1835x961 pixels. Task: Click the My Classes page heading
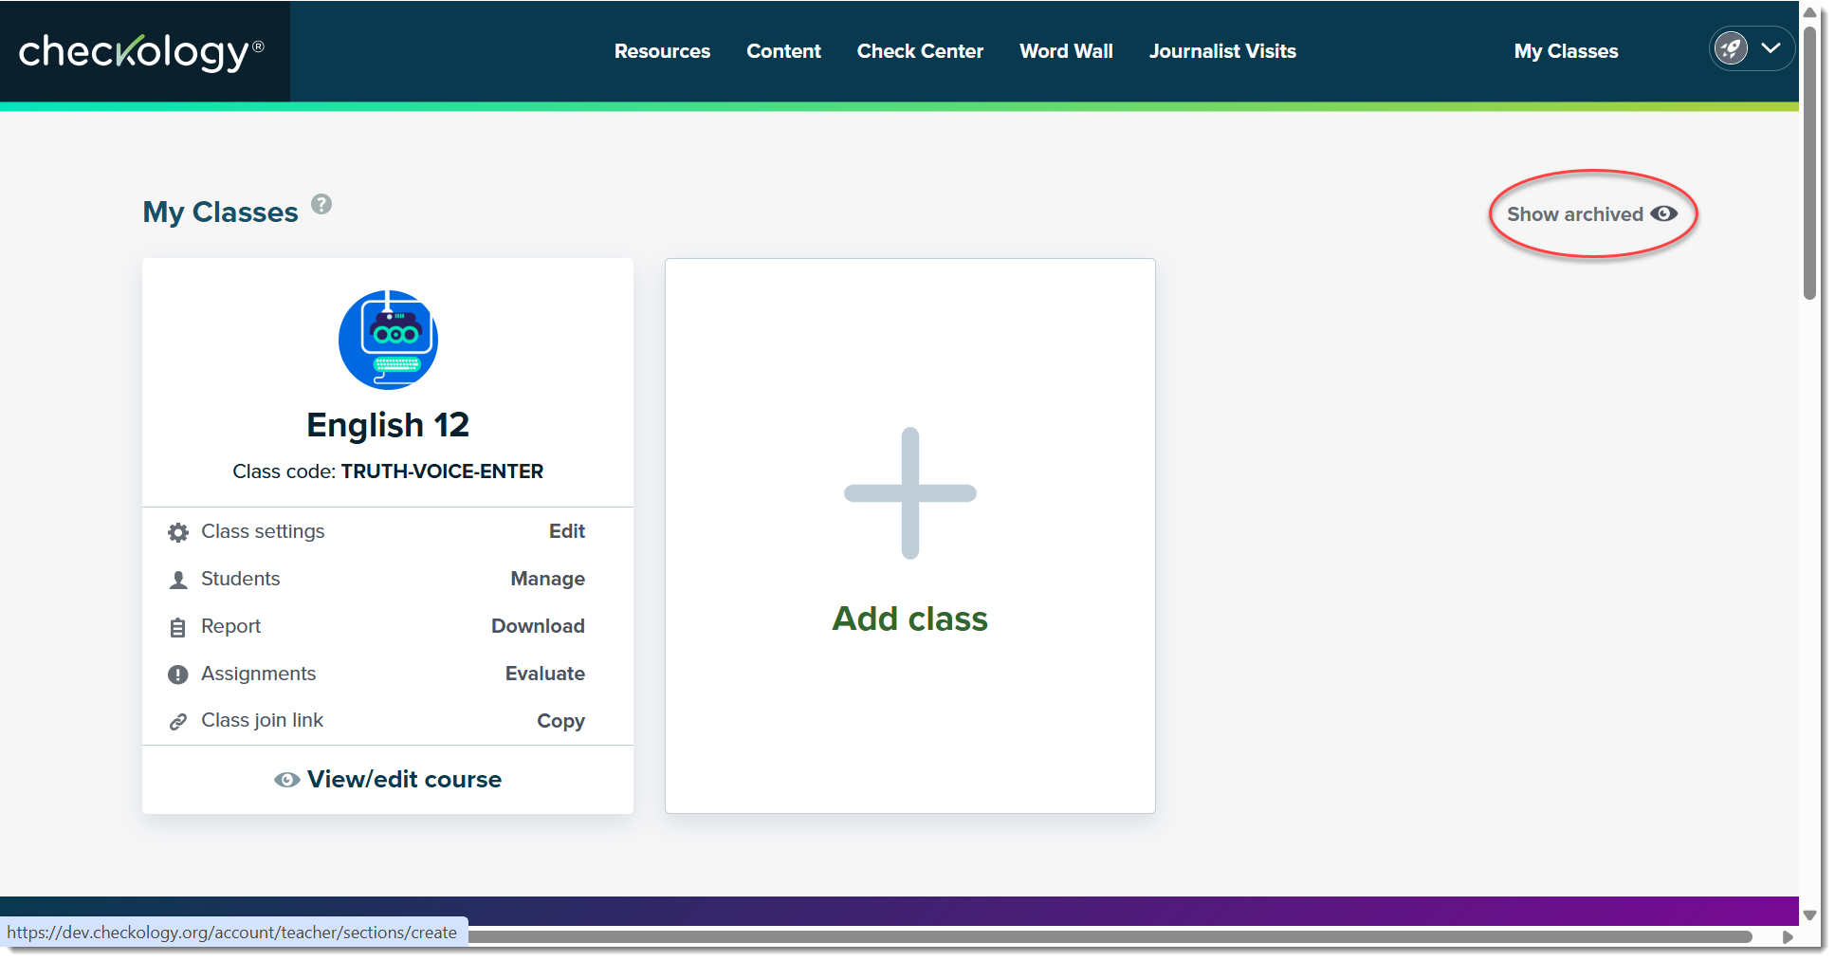pyautogui.click(x=220, y=212)
